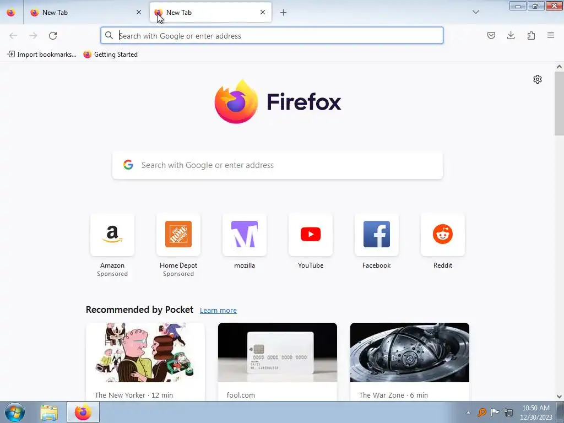This screenshot has height=423, width=564.
Task: Click the Google logo in search box
Action: (x=128, y=165)
